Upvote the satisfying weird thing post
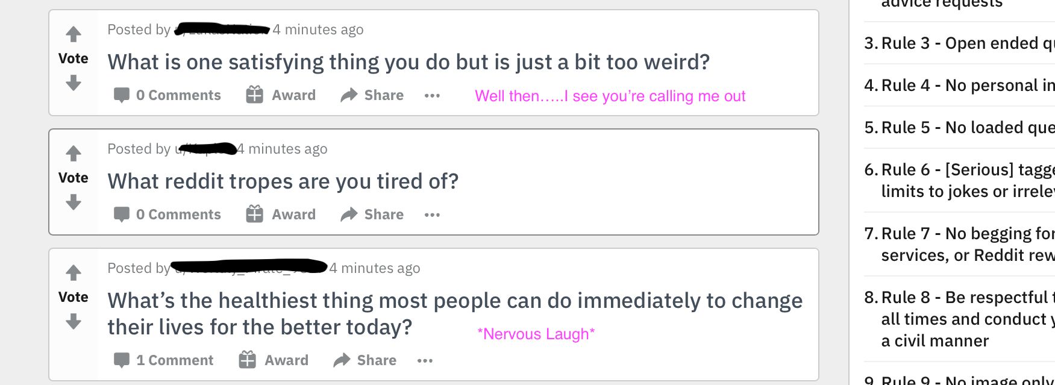 [x=74, y=34]
